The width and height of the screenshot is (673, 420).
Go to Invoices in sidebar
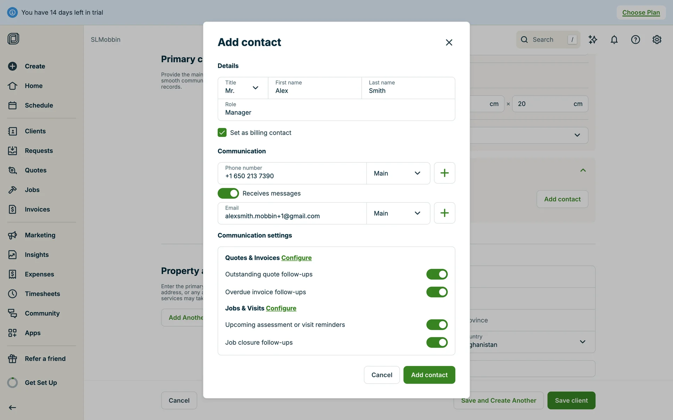(37, 209)
